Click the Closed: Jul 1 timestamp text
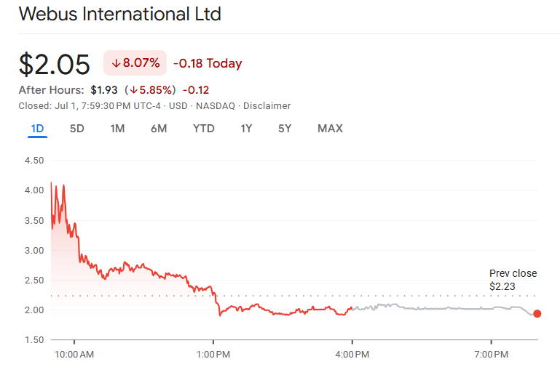This screenshot has width=560, height=367. click(90, 106)
